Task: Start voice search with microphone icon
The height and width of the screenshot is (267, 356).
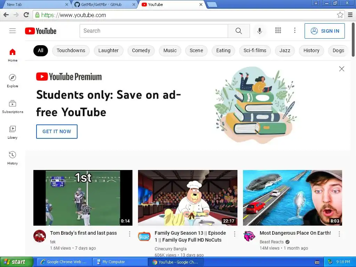Action: (259, 31)
